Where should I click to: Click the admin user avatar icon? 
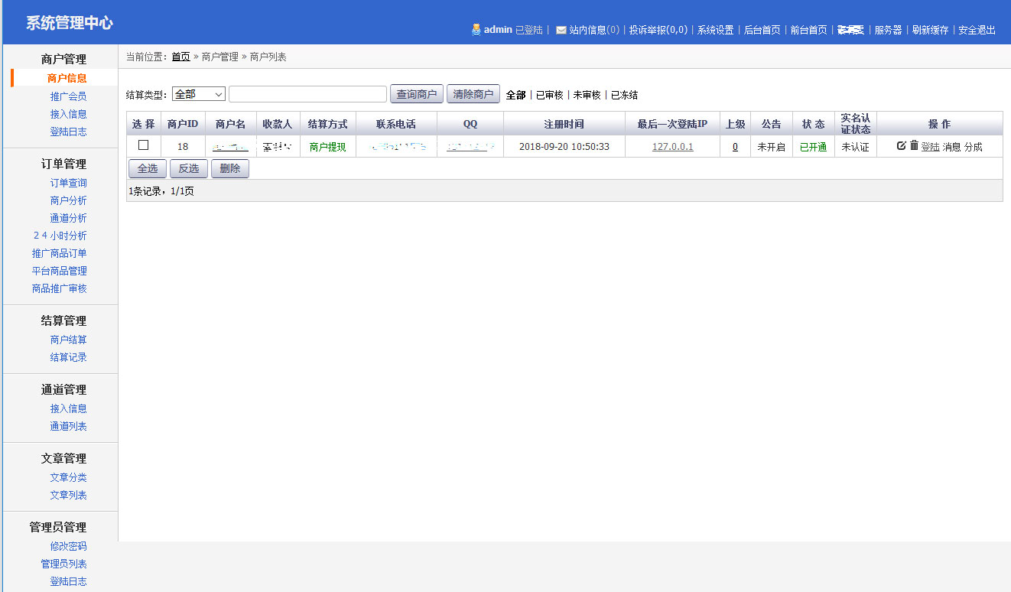(476, 30)
